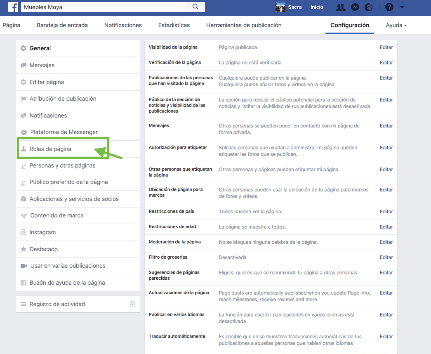431x354 pixels.
Task: Switch to the Estadísticas tab
Action: pos(174,25)
